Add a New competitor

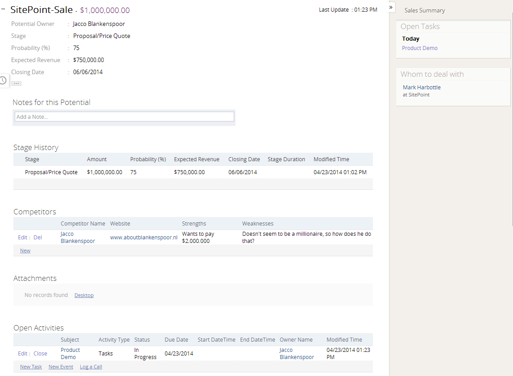(x=25, y=251)
